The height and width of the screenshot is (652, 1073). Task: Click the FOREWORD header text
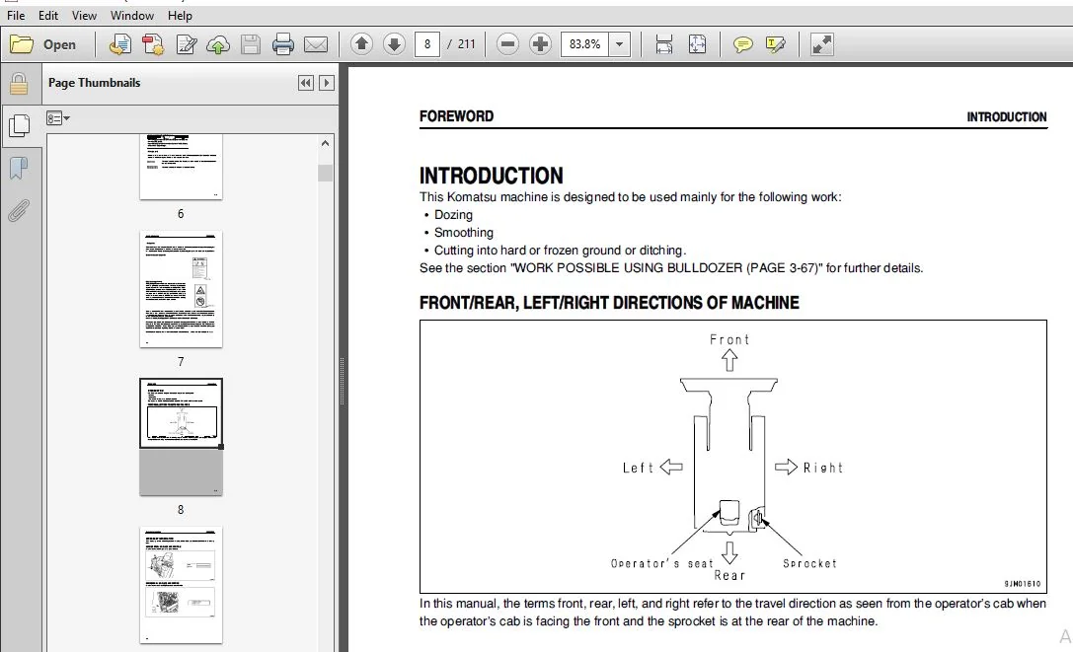(x=456, y=116)
